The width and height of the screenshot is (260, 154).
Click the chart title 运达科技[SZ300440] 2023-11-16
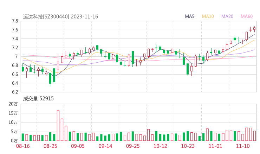60,16
